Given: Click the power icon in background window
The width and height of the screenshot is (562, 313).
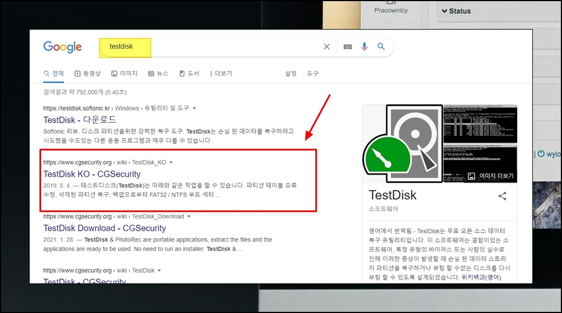Looking at the screenshot, I should tap(541, 154).
